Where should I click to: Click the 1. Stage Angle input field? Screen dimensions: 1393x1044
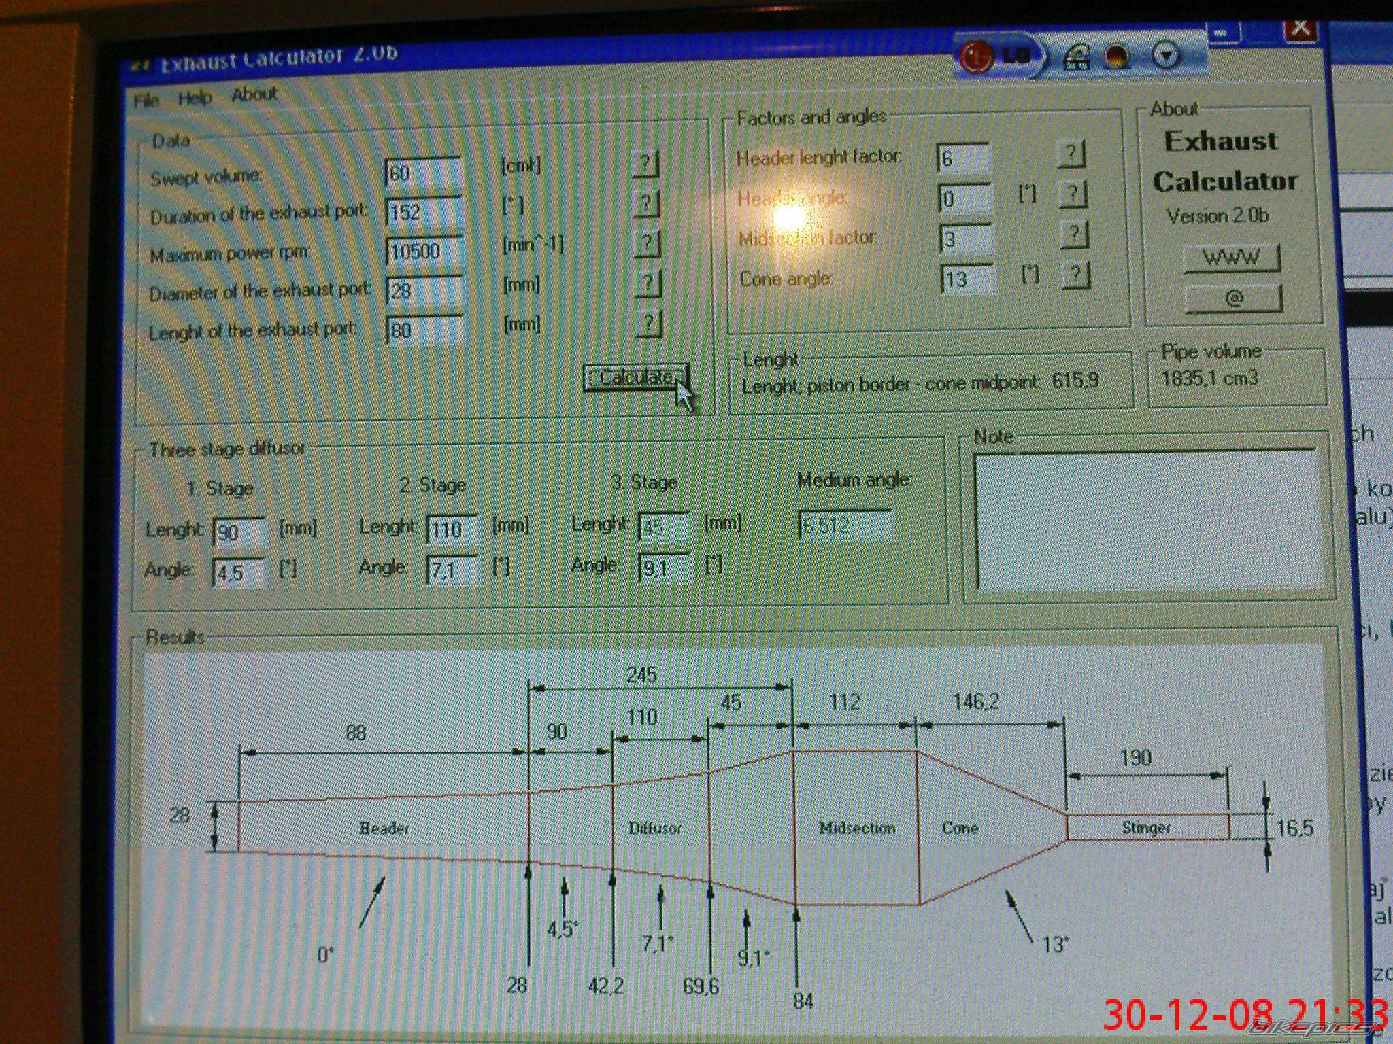(238, 573)
